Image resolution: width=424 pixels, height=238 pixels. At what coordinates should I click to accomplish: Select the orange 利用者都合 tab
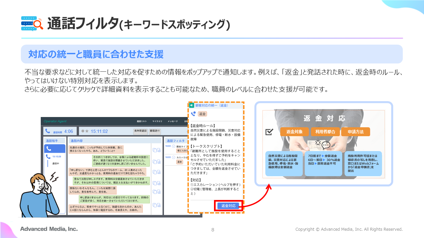click(325, 132)
